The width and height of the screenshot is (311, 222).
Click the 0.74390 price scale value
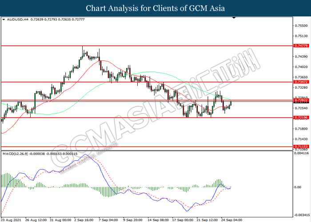click(x=301, y=57)
